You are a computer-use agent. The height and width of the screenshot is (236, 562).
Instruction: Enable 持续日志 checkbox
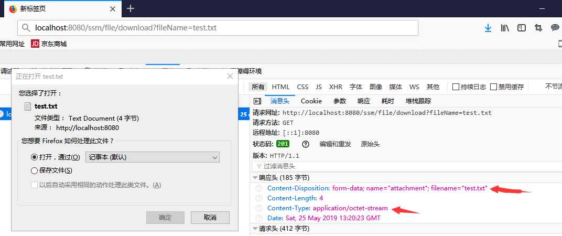point(456,87)
